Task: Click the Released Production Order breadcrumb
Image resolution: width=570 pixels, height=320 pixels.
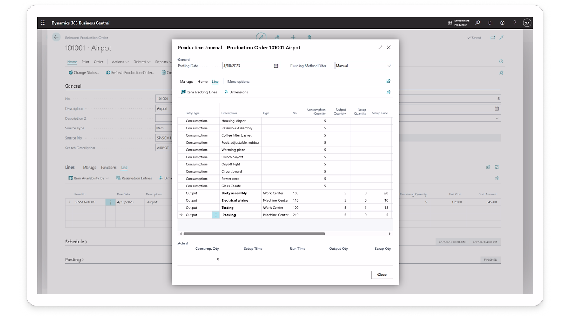Action: point(86,38)
